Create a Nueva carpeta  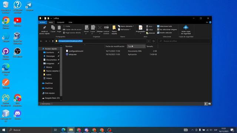click(x=114, y=30)
